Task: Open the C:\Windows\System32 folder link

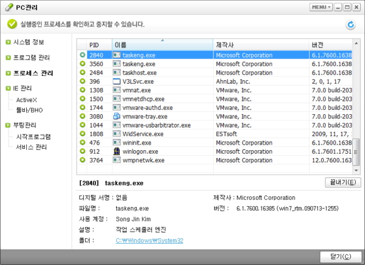Action: 149,241
